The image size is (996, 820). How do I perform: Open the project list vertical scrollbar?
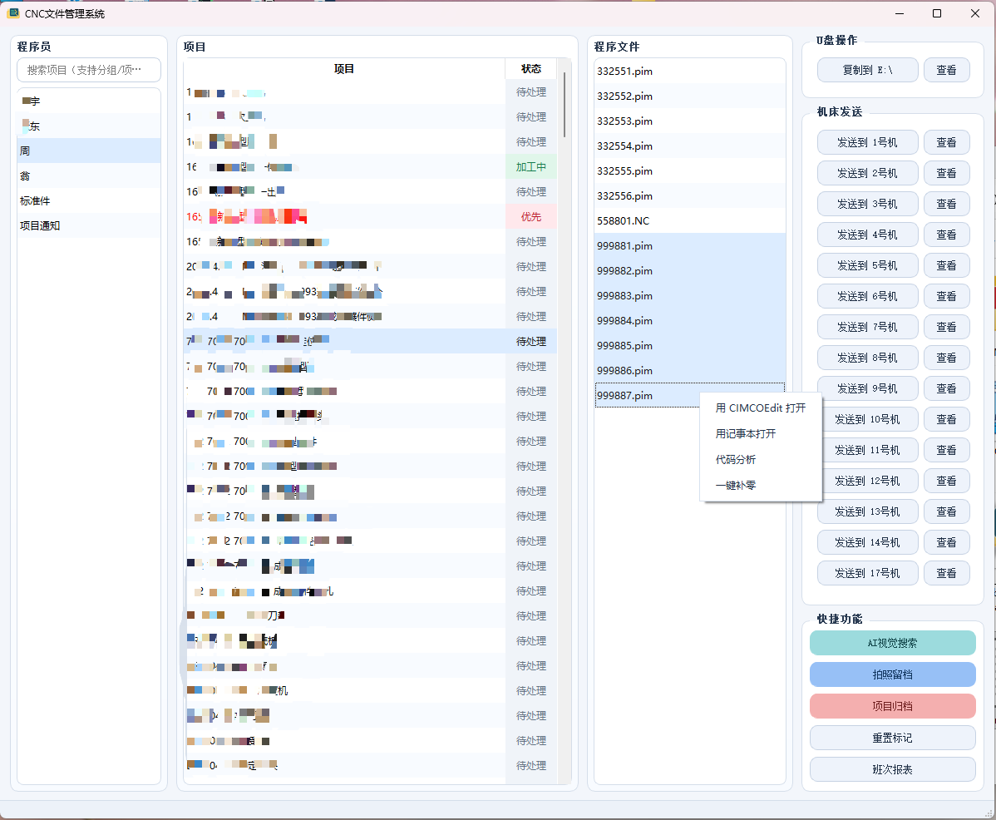(x=564, y=105)
